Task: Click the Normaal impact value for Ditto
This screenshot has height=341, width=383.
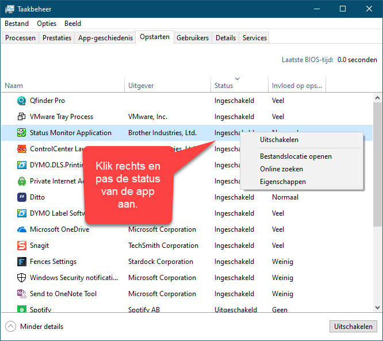Action: tap(285, 197)
